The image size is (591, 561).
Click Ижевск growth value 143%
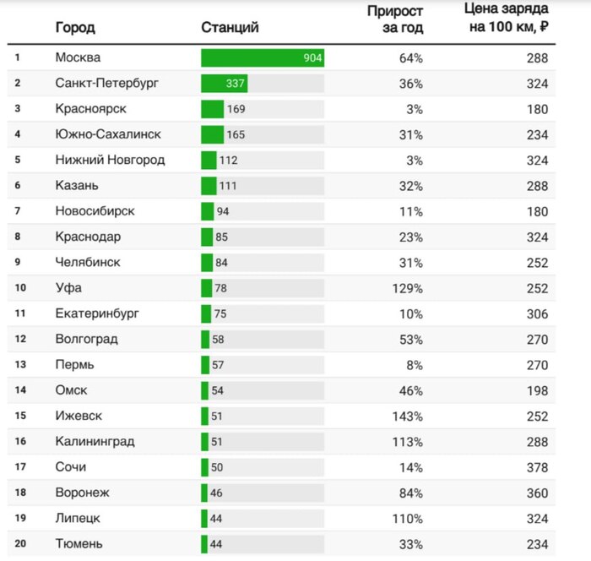[x=408, y=417]
